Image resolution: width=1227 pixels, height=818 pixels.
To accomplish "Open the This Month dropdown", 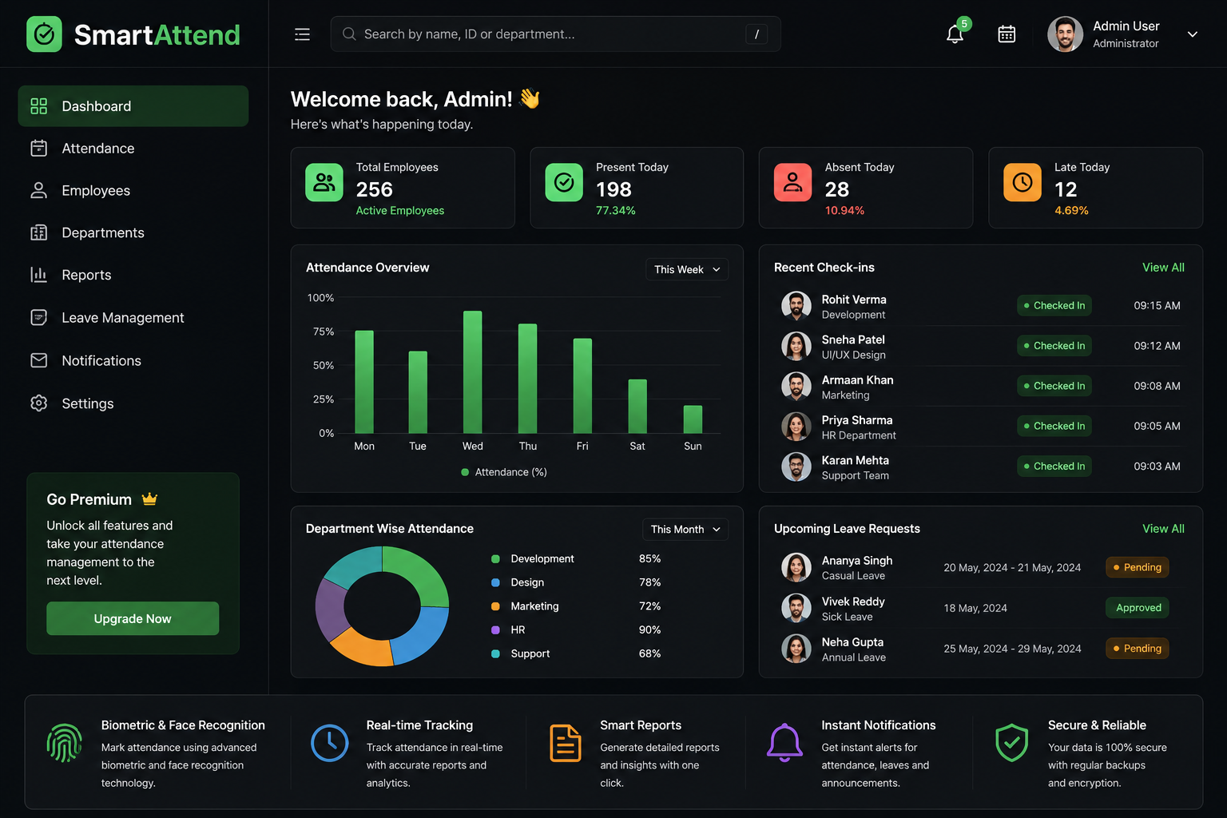I will pos(685,529).
